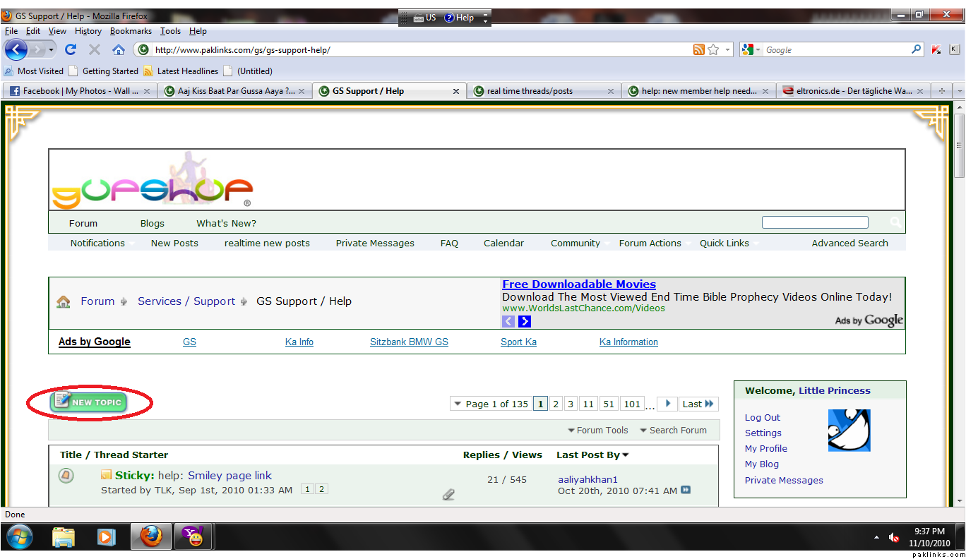This screenshot has height=559, width=966.
Task: Expand the Forum Tools dropdown
Action: 598,431
